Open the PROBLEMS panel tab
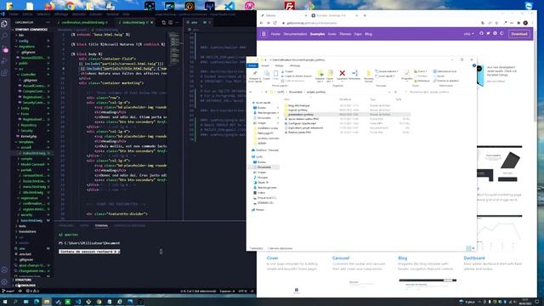 tap(65, 226)
